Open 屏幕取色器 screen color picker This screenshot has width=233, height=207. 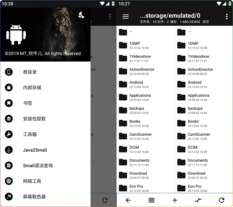tap(34, 197)
